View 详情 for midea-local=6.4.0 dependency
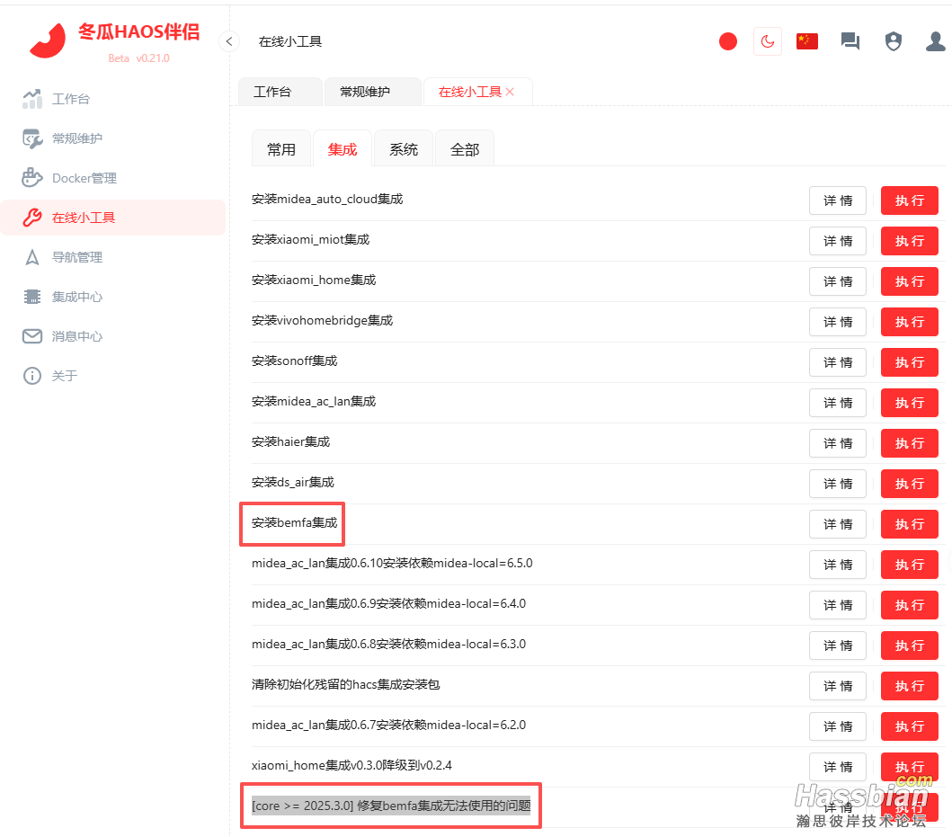Image resolution: width=952 pixels, height=837 pixels. click(838, 605)
